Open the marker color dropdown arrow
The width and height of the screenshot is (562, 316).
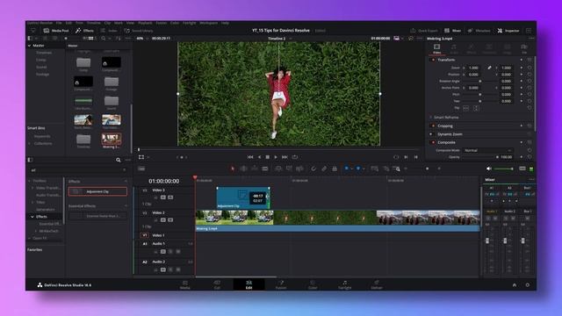(x=364, y=169)
